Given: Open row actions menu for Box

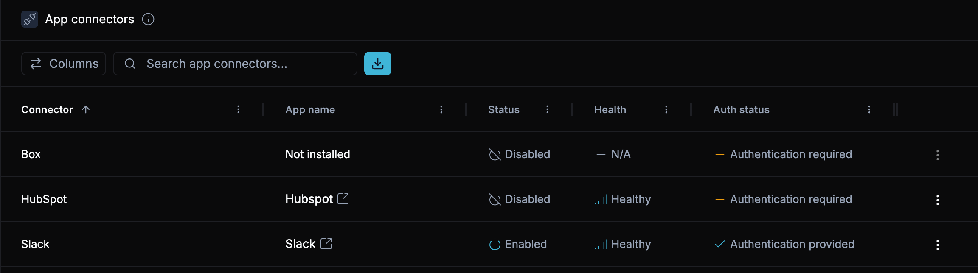Looking at the screenshot, I should pyautogui.click(x=938, y=155).
